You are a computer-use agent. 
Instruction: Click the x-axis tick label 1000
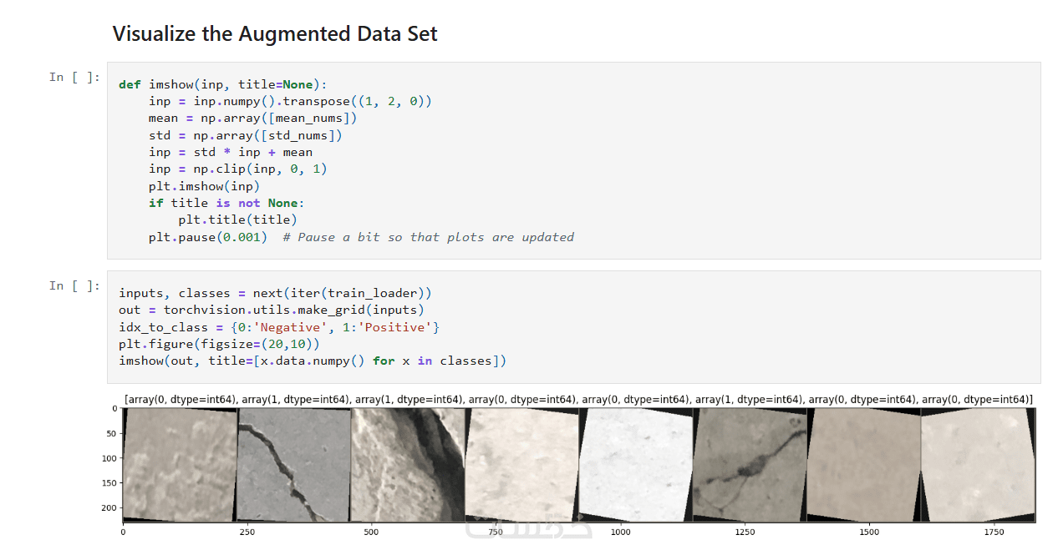[x=620, y=532]
